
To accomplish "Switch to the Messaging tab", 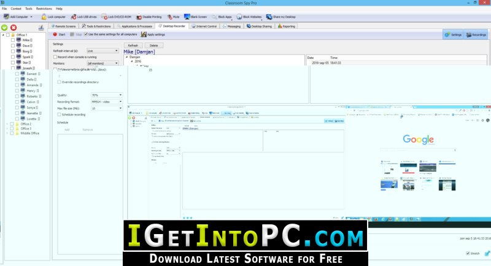I will [x=232, y=26].
